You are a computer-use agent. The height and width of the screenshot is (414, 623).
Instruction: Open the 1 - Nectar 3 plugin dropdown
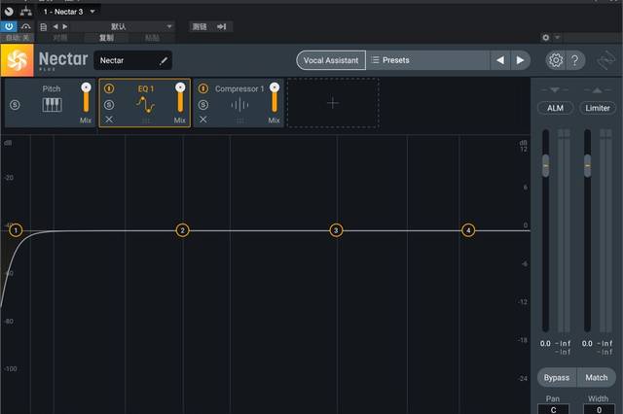pos(69,12)
